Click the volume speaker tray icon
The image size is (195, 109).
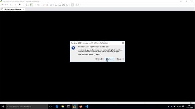point(180,107)
